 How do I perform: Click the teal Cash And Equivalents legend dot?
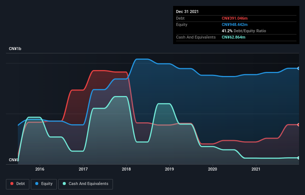(64, 184)
